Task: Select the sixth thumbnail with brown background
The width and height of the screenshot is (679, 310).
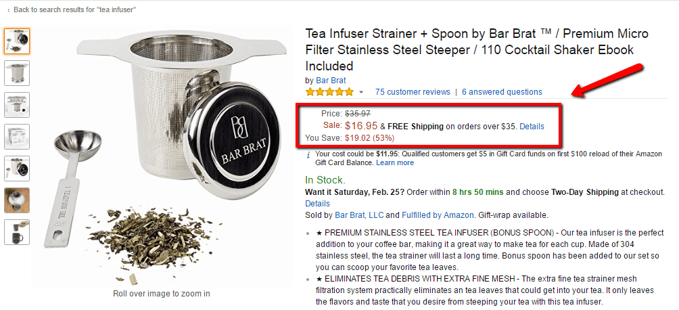Action: (17, 200)
